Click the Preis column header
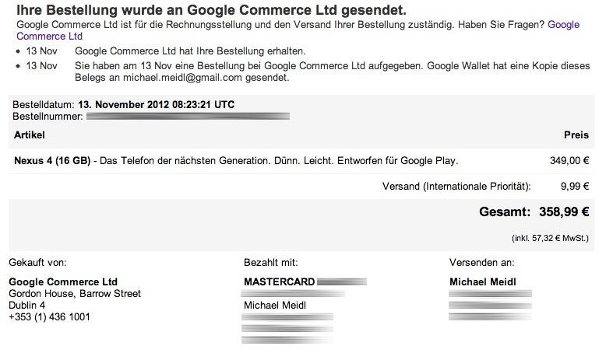606x353 pixels. coord(576,135)
